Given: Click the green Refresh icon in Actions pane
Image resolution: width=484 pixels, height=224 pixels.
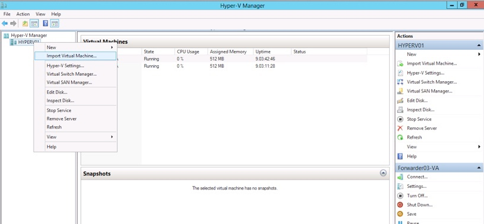Looking at the screenshot, I should coord(400,137).
